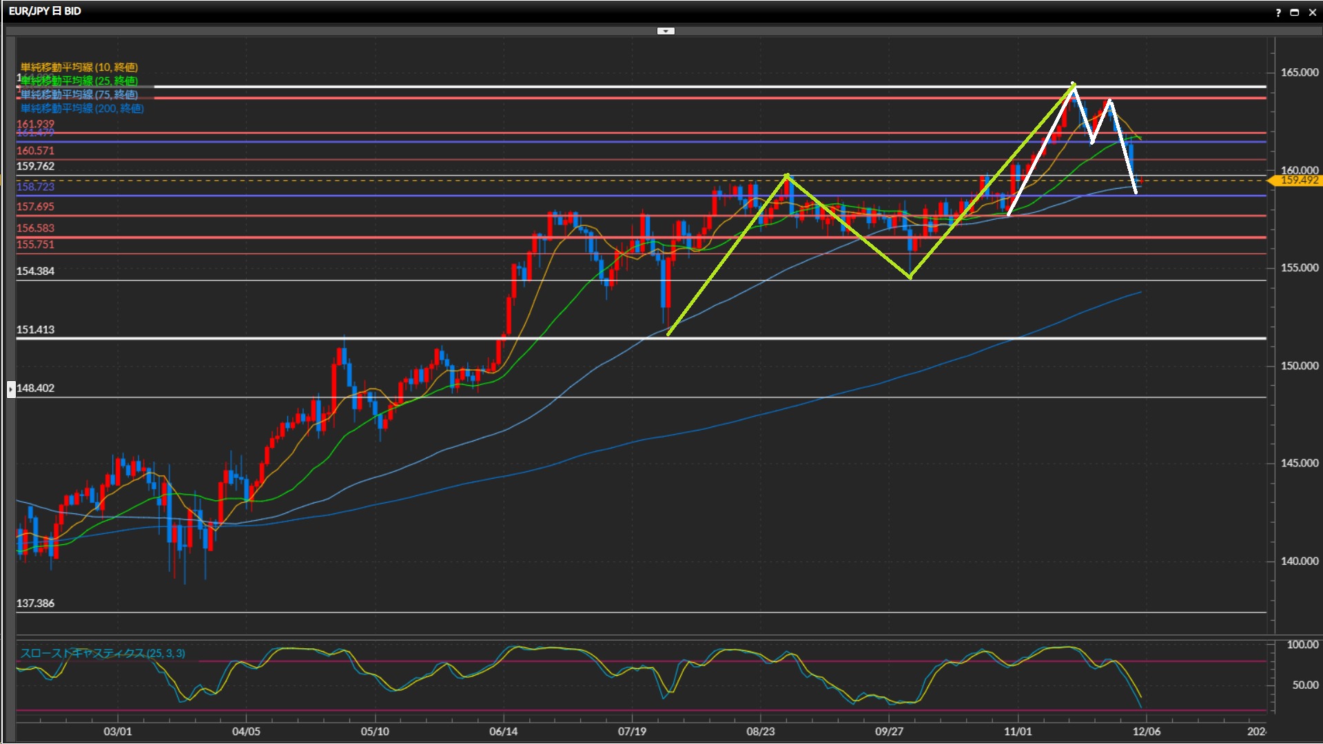Screen dimensions: 1323x744
Task: Select the 75-period moving average label
Action: pos(79,94)
